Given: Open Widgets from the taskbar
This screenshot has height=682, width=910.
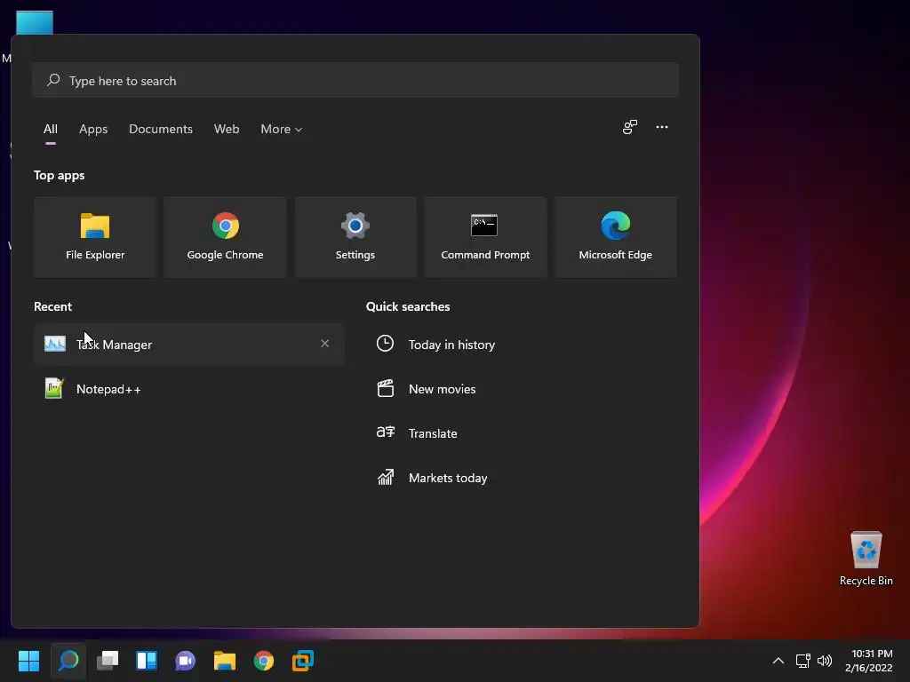Looking at the screenshot, I should coord(147,661).
